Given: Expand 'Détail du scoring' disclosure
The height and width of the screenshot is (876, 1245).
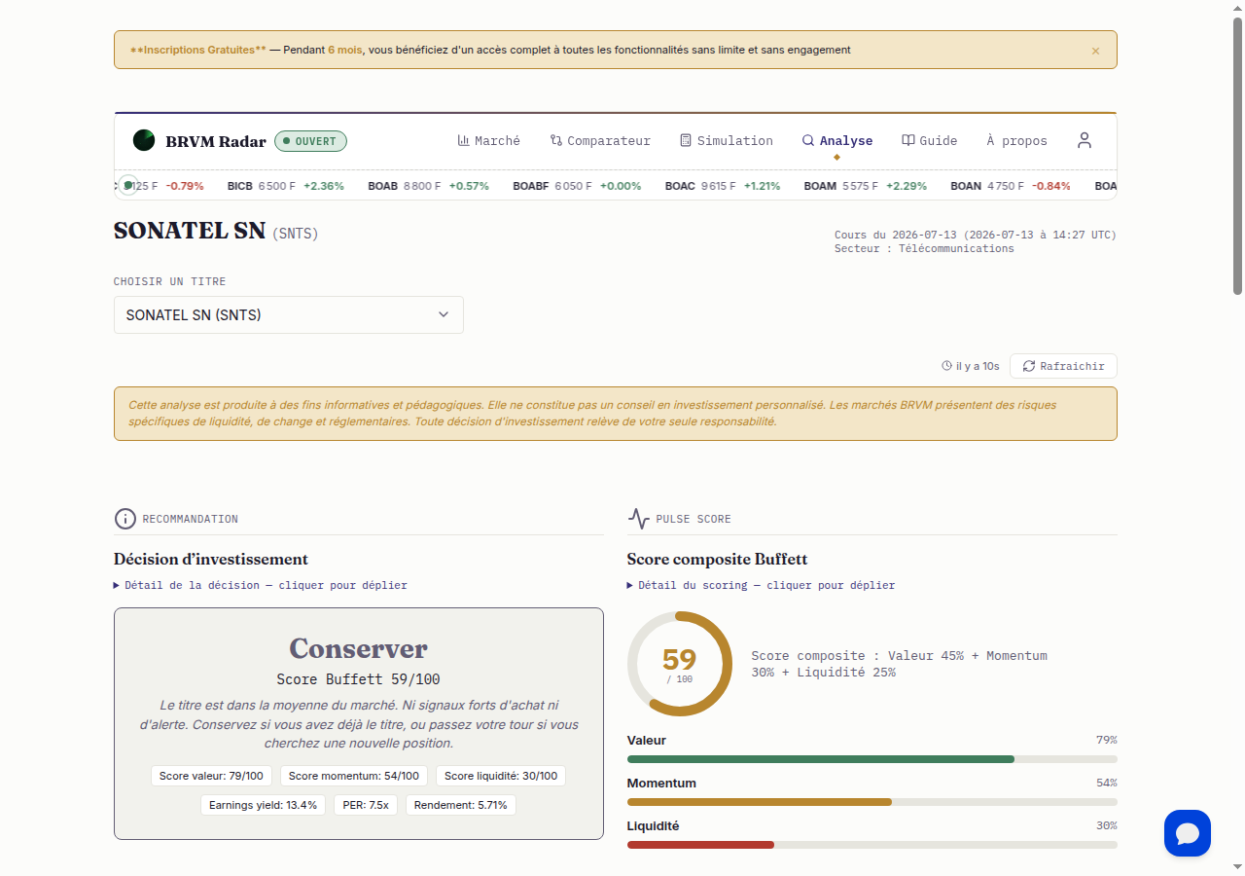Looking at the screenshot, I should (762, 586).
